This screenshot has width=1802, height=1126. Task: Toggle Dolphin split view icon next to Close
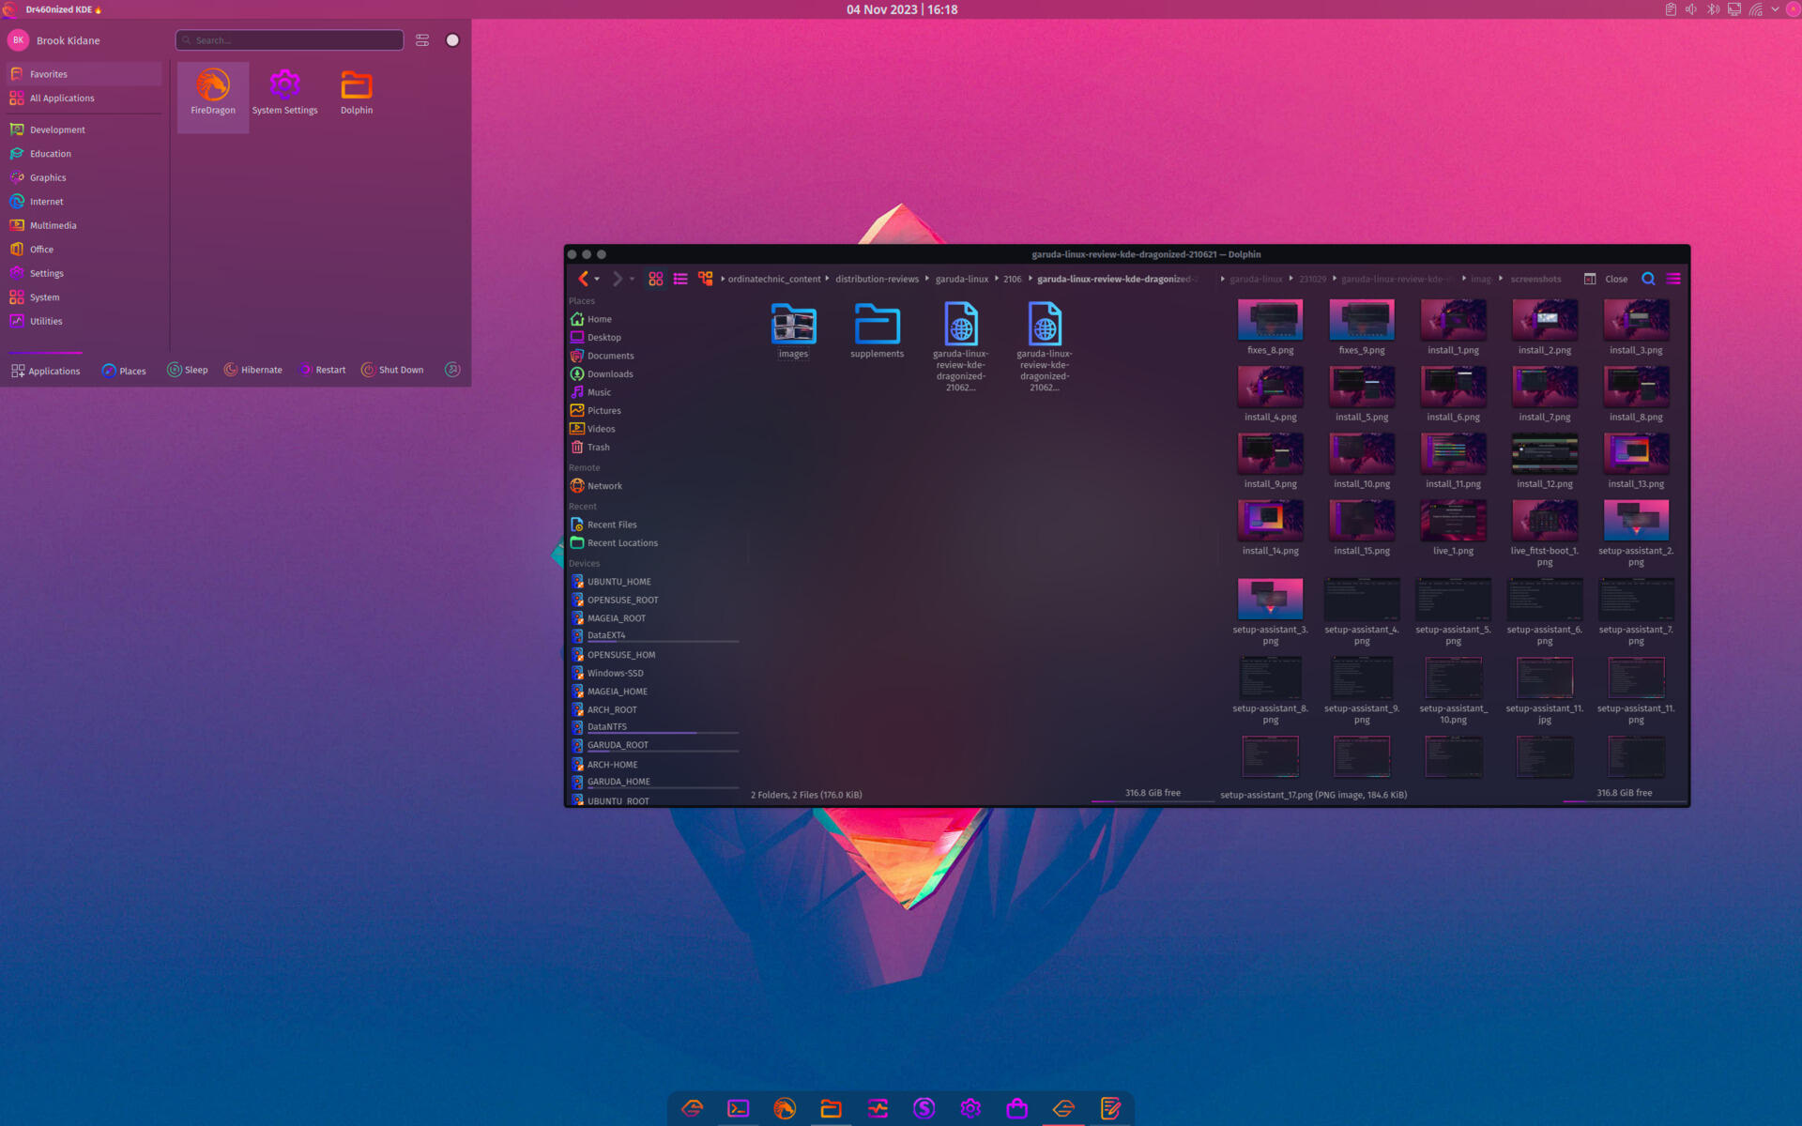point(1590,279)
